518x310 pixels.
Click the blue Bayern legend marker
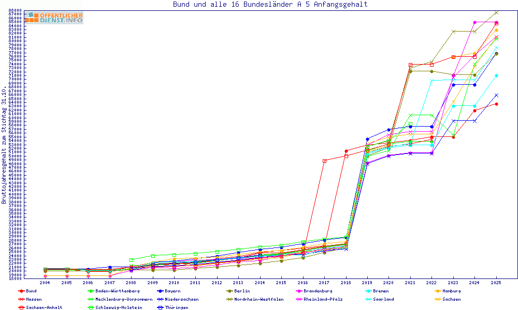tap(160, 291)
